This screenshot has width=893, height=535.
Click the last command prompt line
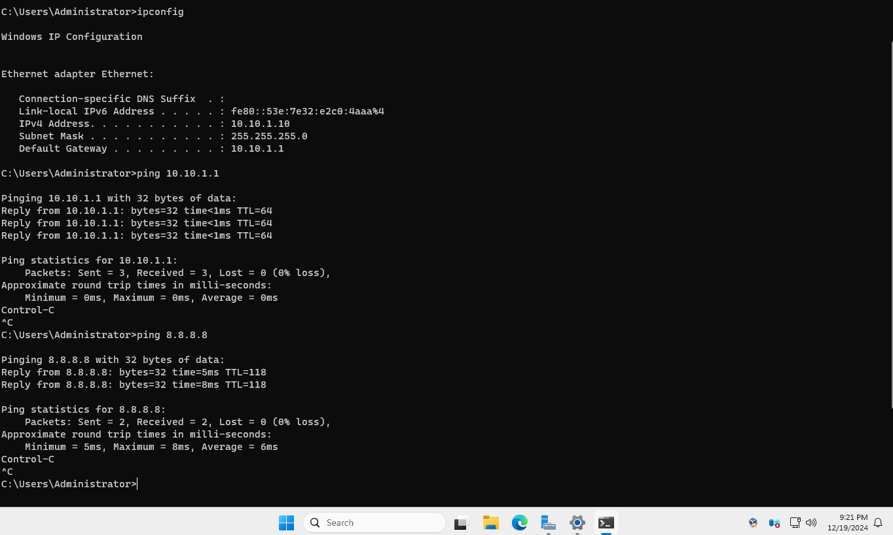[69, 484]
